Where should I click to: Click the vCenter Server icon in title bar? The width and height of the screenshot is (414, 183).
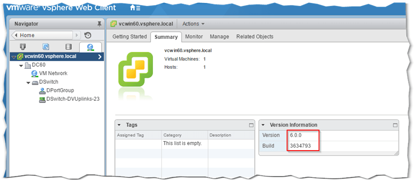point(114,24)
